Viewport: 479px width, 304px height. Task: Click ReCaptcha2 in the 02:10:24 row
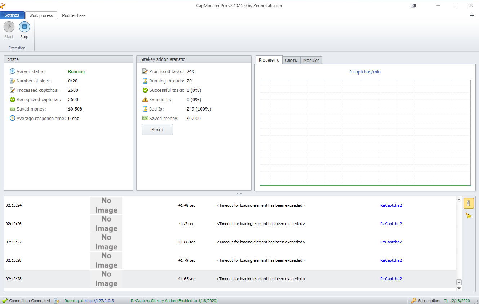point(391,205)
